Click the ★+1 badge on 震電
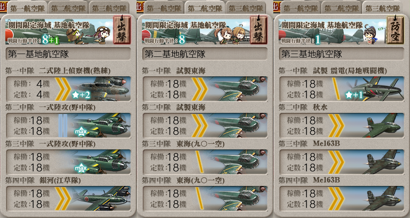Image resolution: width=410 pixels, height=218 pixels. tap(354, 95)
